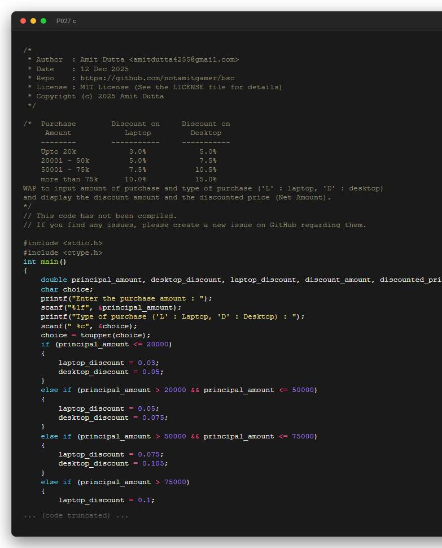Click the red close window dot

pyautogui.click(x=23, y=21)
